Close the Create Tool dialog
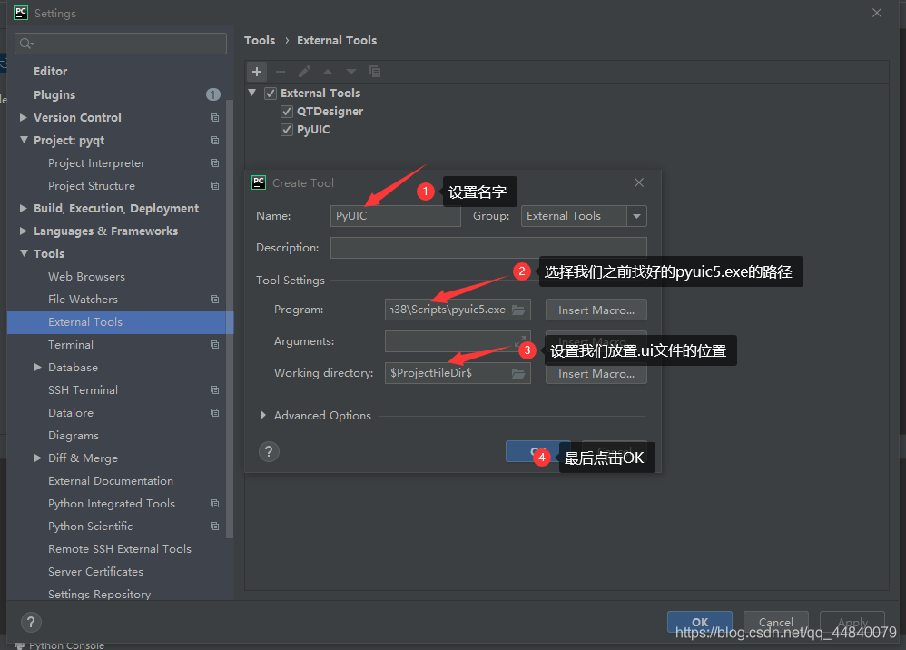 coord(639,182)
